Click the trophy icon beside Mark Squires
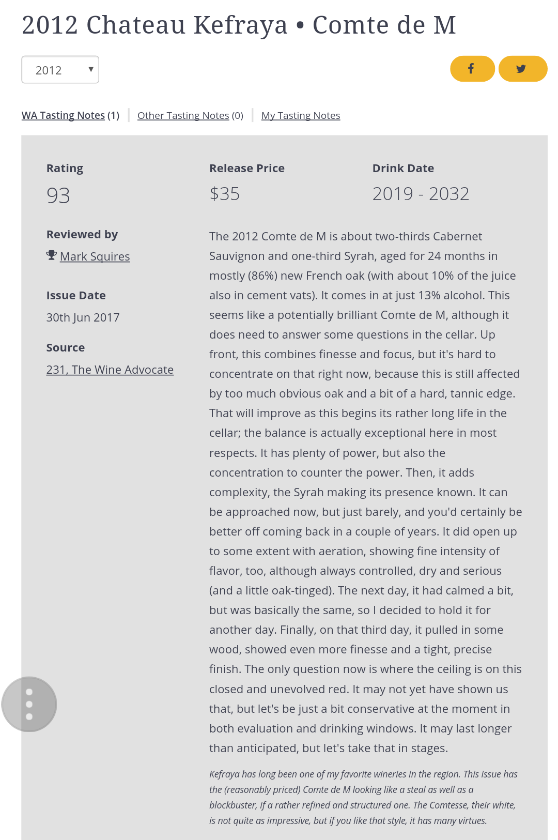558x840 pixels. coord(51,255)
